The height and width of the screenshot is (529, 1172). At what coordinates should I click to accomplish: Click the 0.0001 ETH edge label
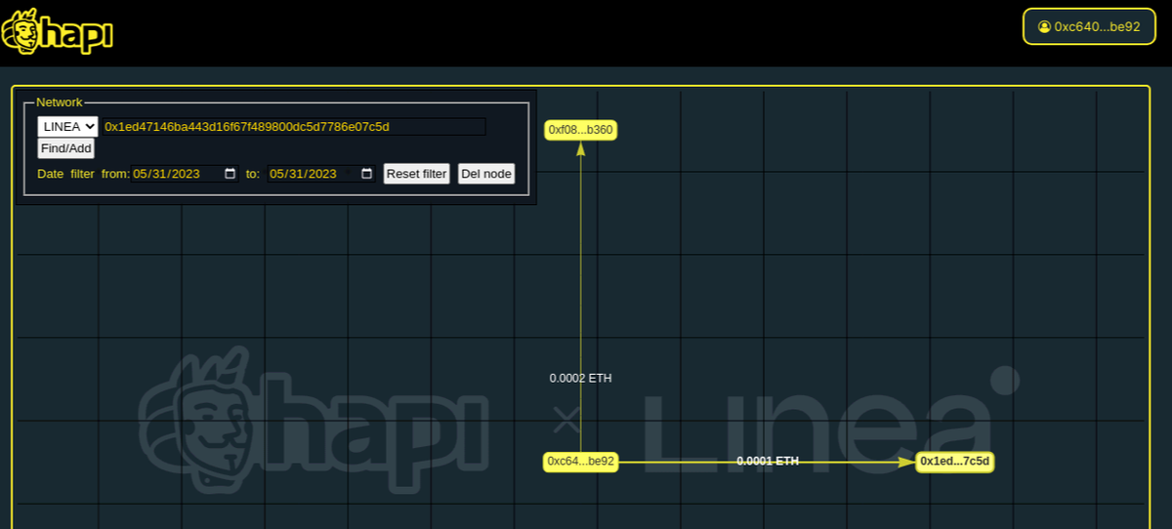point(768,461)
